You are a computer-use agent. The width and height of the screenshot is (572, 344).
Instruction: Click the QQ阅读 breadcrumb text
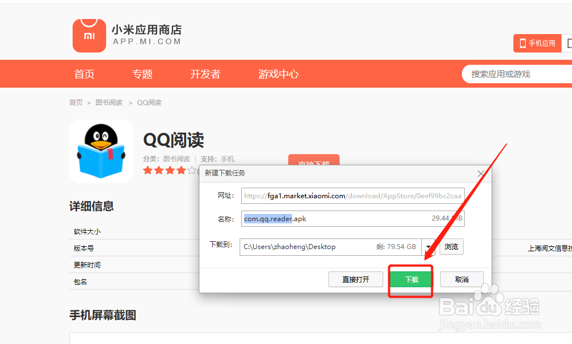[x=149, y=103]
